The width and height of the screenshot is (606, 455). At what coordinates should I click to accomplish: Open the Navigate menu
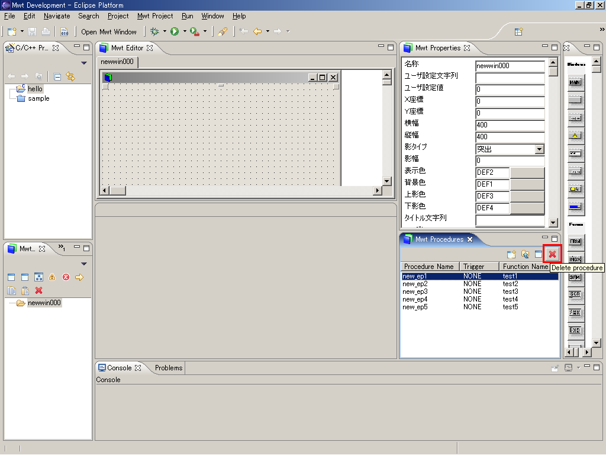pyautogui.click(x=57, y=16)
